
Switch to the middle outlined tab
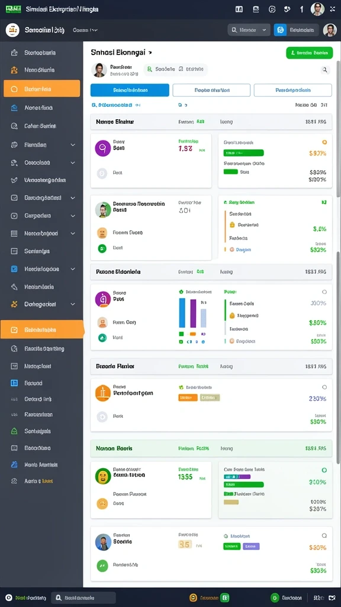pyautogui.click(x=211, y=90)
